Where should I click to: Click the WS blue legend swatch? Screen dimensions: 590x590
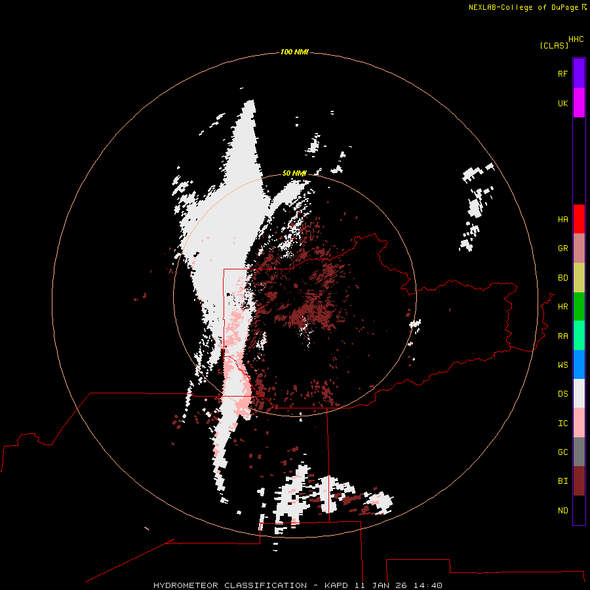click(x=579, y=364)
